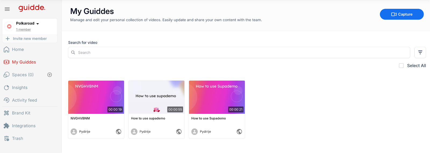Open the hamburger menu icon

pos(7,9)
